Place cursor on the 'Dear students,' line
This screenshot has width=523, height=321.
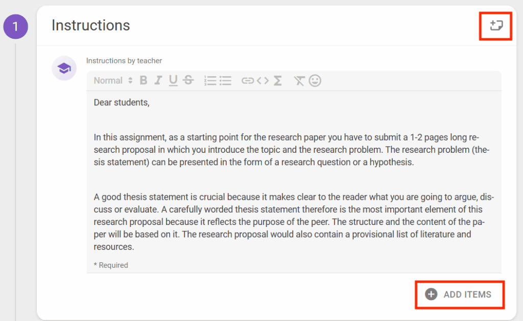coord(122,103)
